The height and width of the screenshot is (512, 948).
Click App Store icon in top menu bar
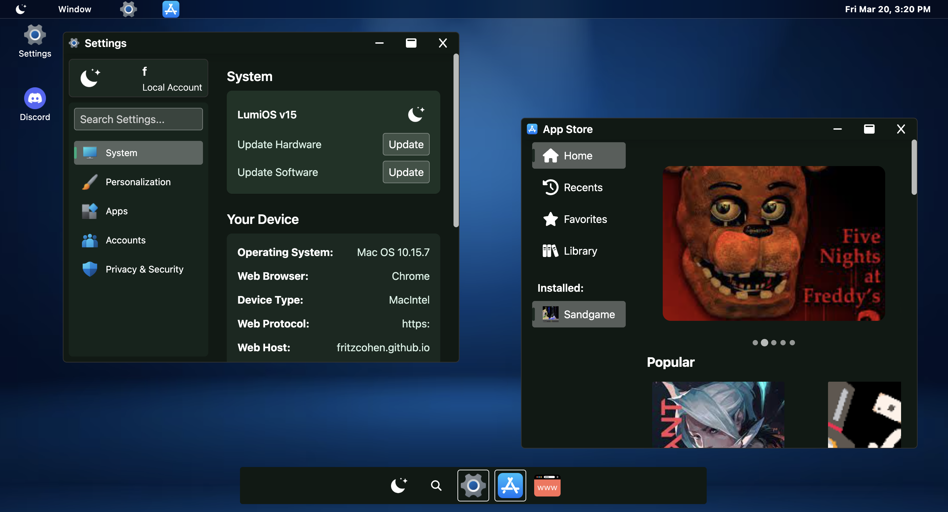coord(171,9)
